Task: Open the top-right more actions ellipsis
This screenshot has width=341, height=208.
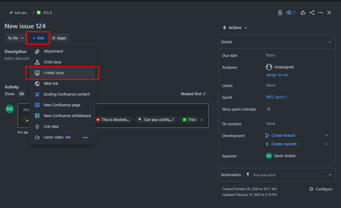Action: click(x=321, y=13)
